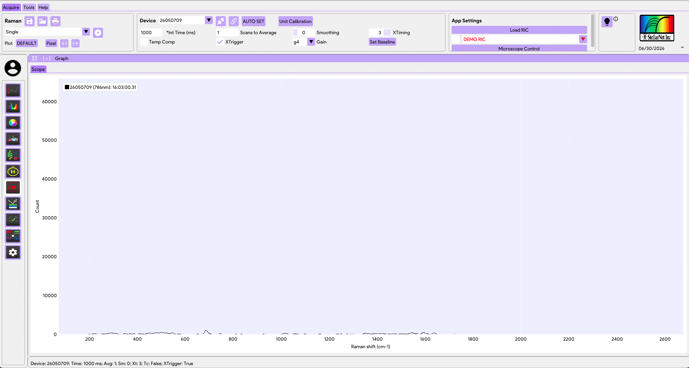
Task: Toggle the Temp Comp checkbox
Action: (144, 42)
